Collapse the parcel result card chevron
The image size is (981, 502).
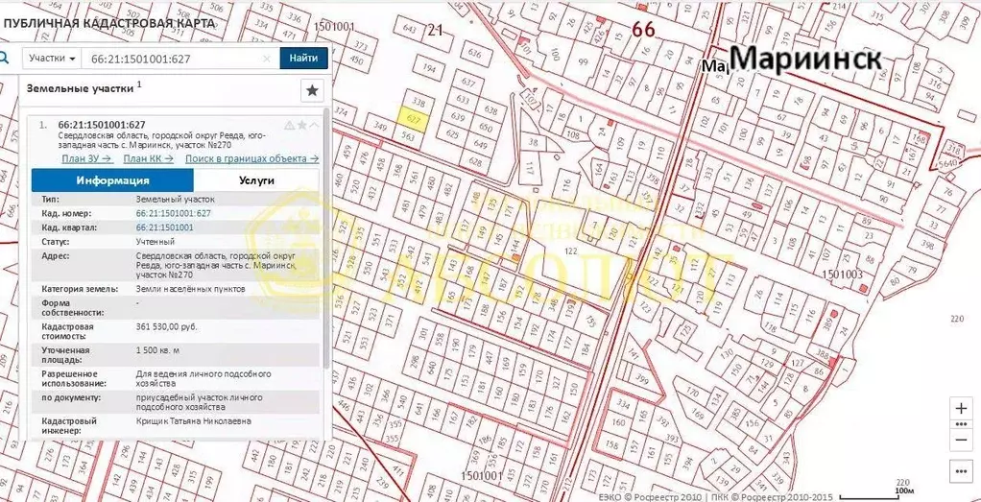(x=314, y=126)
